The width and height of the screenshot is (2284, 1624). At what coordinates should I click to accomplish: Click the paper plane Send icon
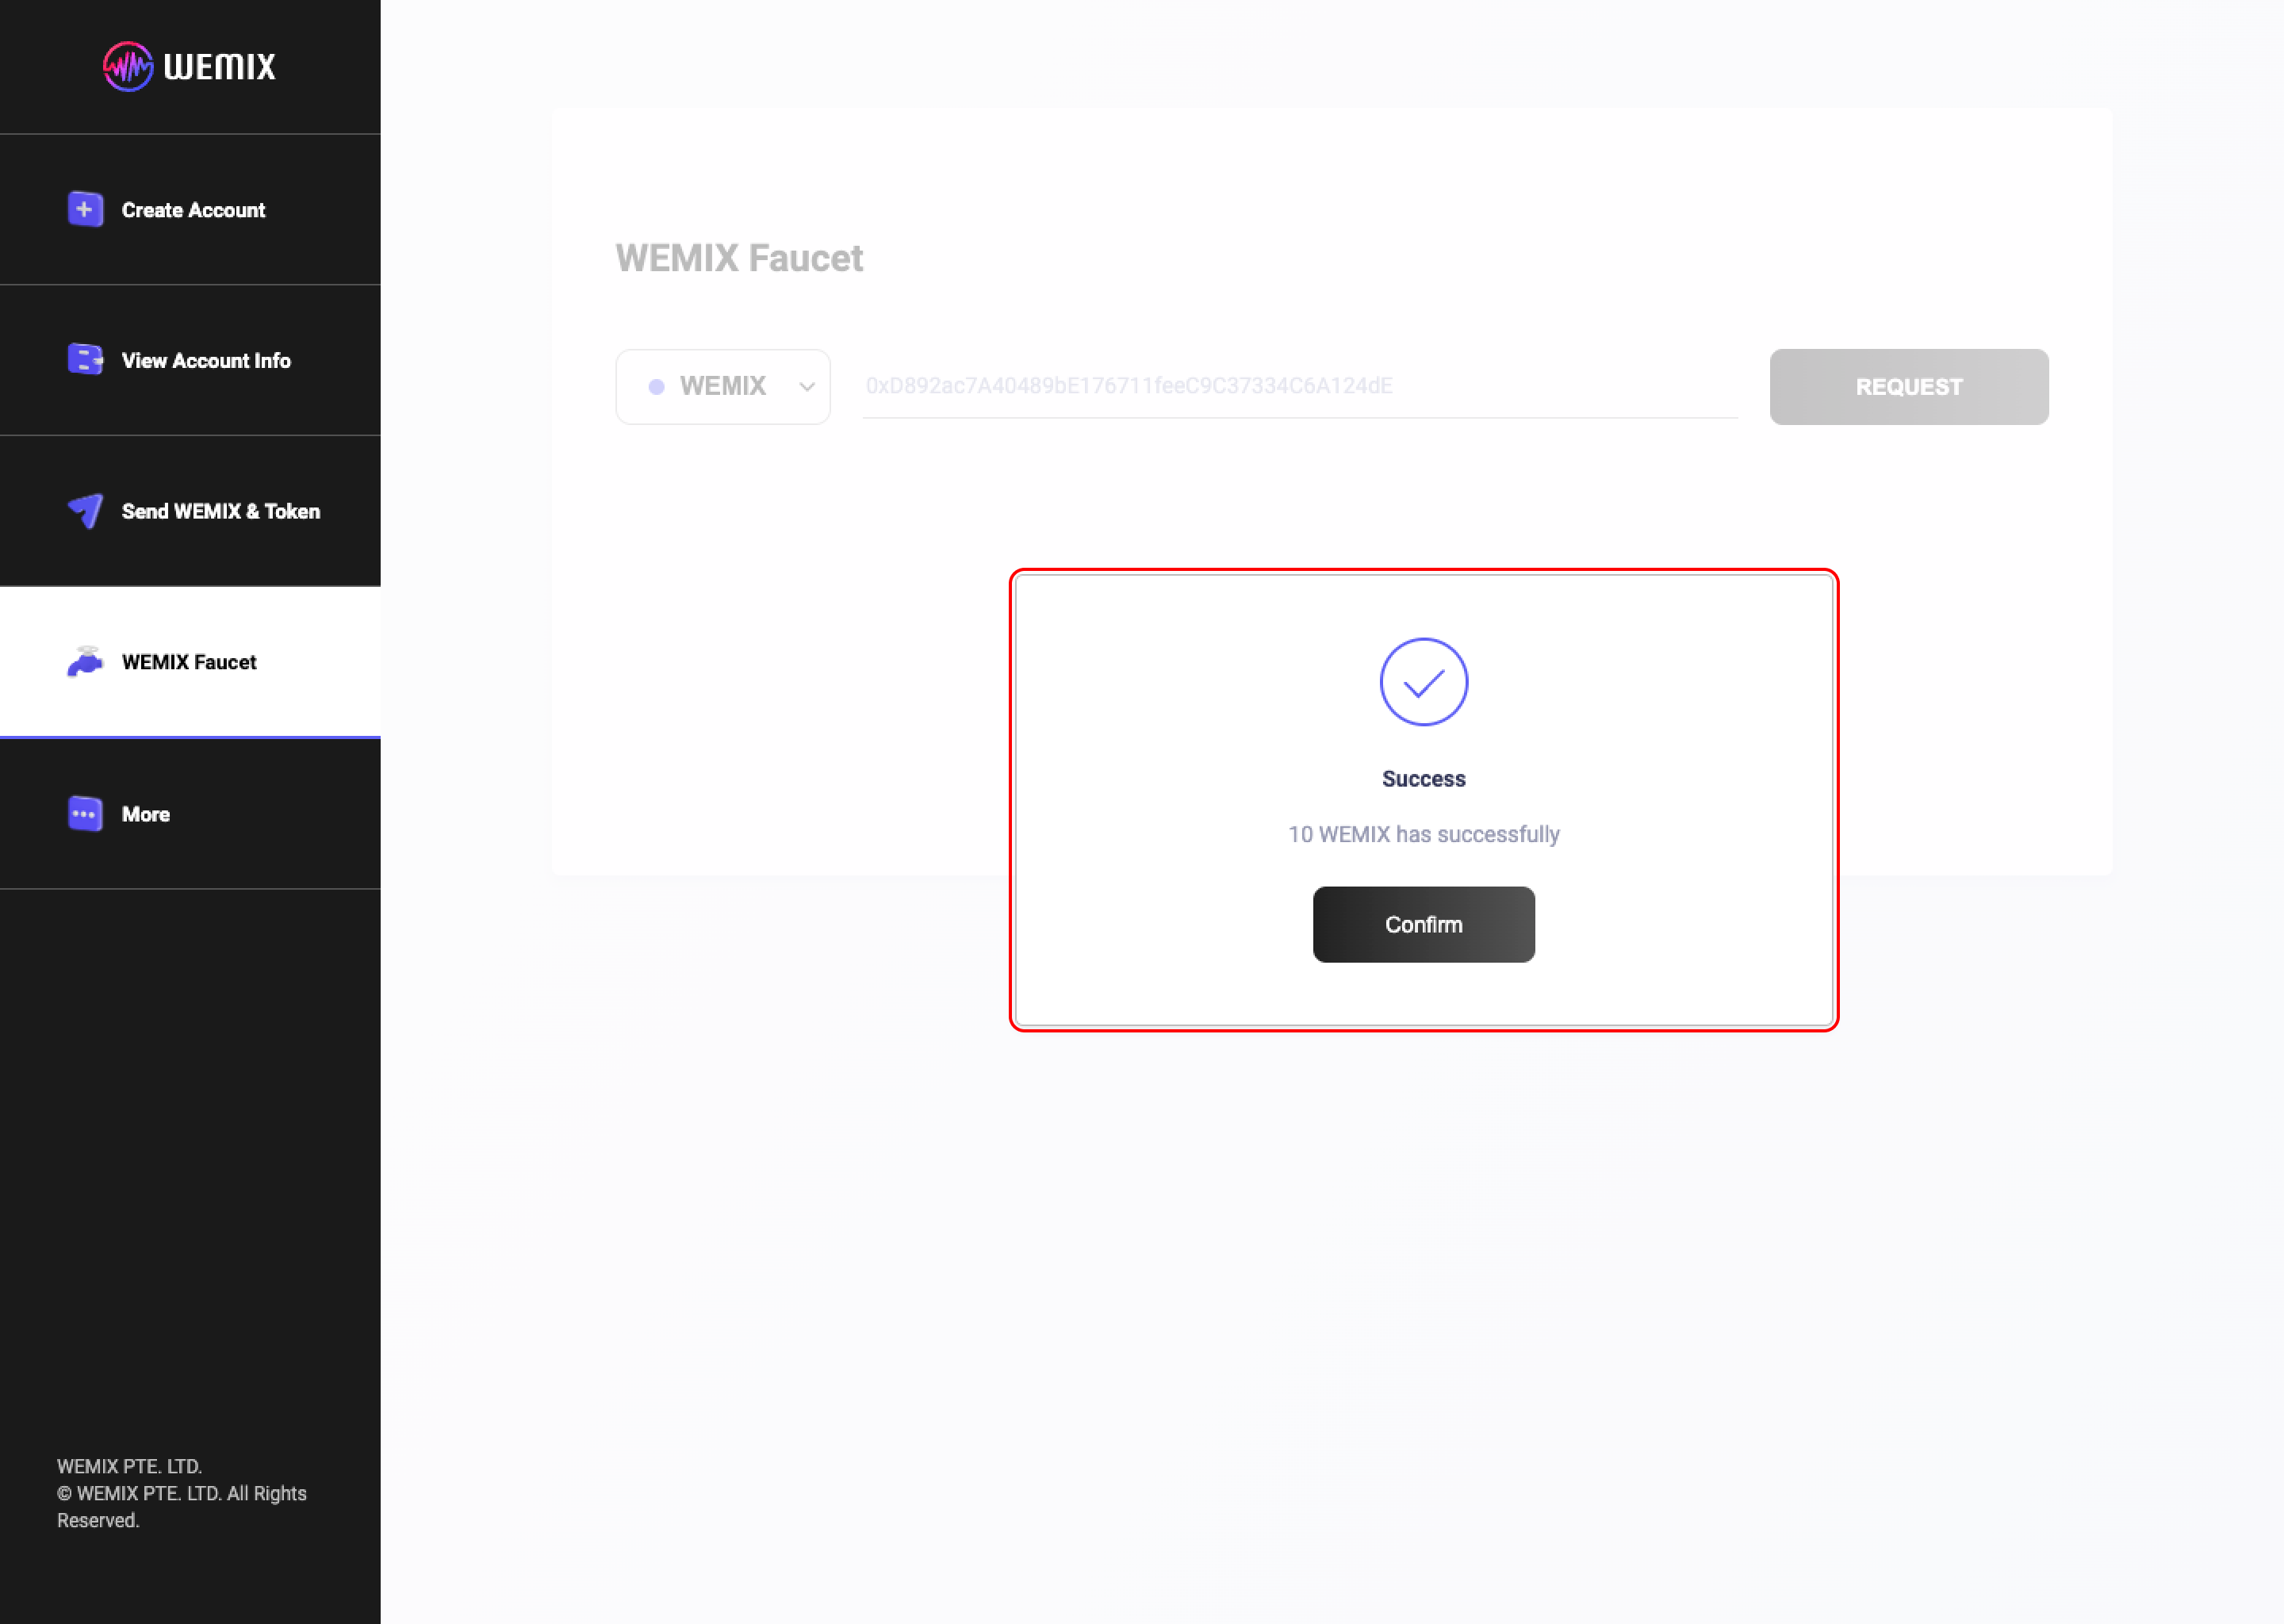click(x=86, y=510)
